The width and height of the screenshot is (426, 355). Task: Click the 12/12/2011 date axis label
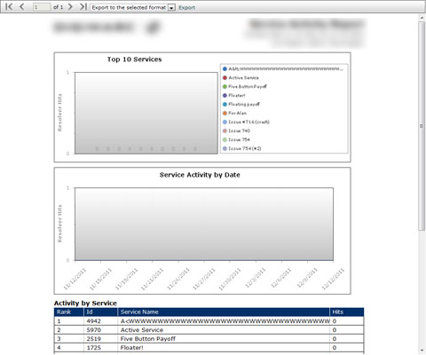(x=333, y=279)
